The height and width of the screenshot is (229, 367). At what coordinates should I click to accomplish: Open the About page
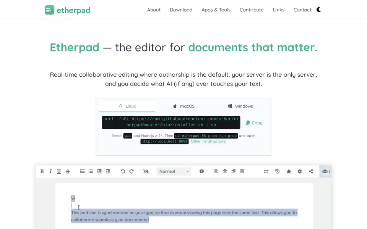tap(154, 10)
